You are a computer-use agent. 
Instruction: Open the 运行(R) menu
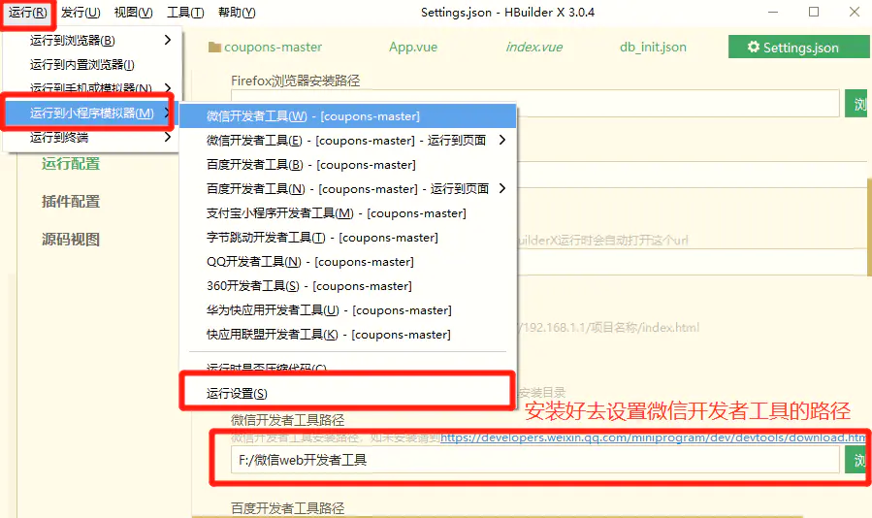27,13
